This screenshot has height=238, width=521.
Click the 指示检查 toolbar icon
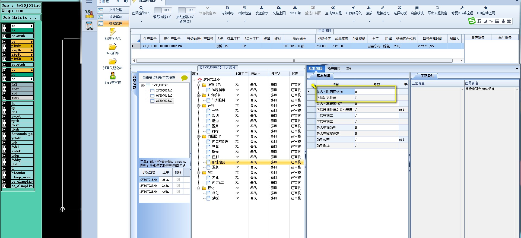click(244, 8)
